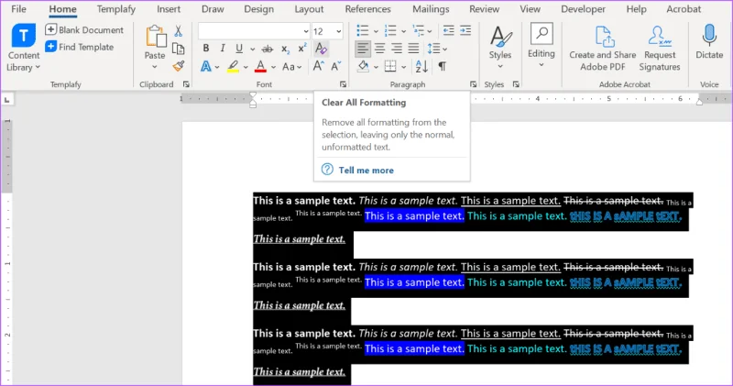Toggle Align Left paragraph
This screenshot has width=733, height=386.
(x=363, y=49)
